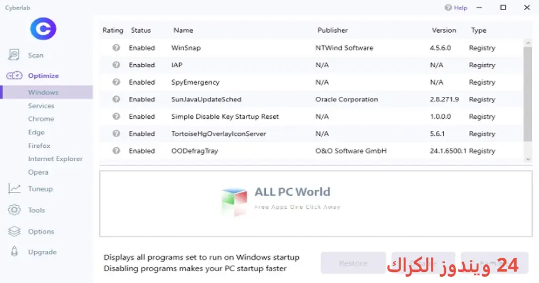This screenshot has height=283, width=539.
Task: Click rating icon for TortoiseHgOverlayIconServer
Action: [116, 134]
